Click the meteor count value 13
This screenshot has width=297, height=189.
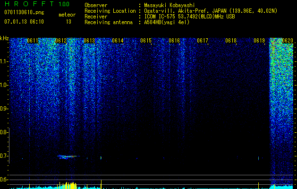(x=68, y=22)
